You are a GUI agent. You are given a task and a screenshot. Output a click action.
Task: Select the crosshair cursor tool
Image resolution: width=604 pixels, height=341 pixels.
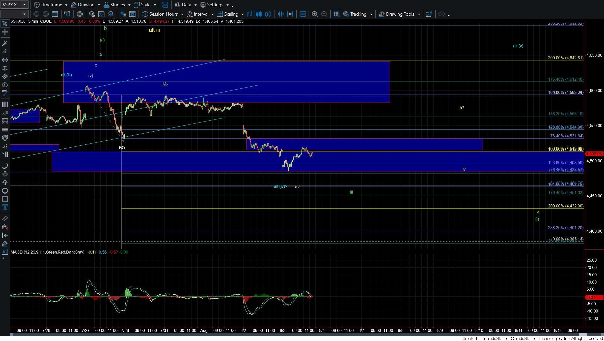coord(5,32)
